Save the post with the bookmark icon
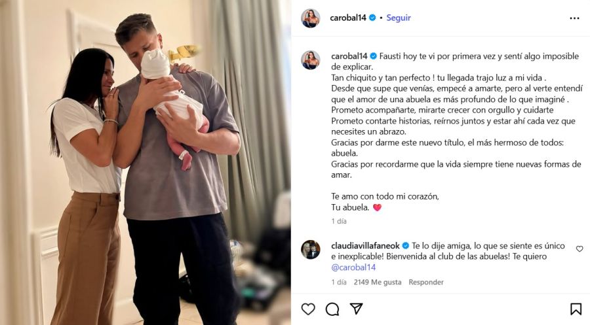The height and width of the screenshot is (325, 590). coord(576,309)
